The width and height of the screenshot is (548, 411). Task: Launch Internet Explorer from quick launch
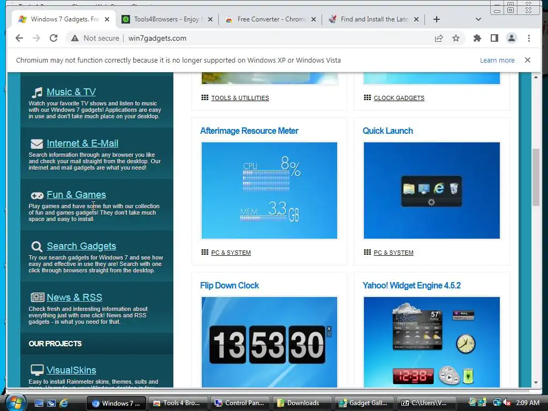(x=64, y=403)
